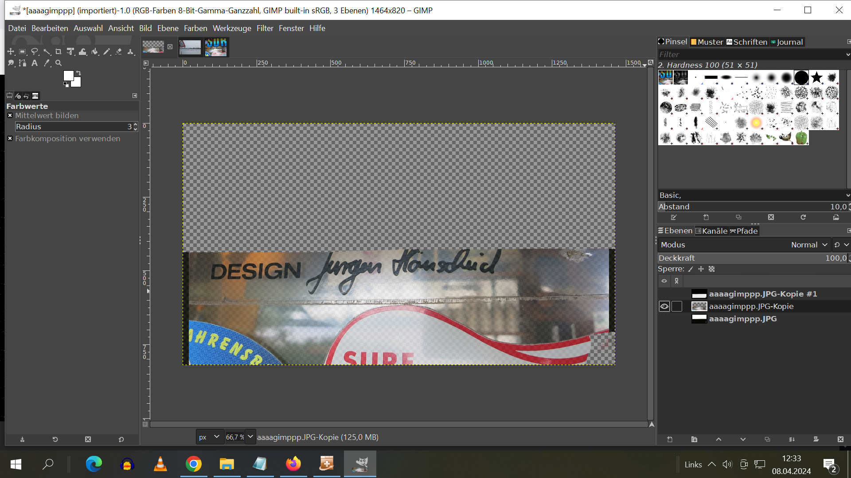Open the px unit dropdown
Screen dimensions: 851x478
210,437
